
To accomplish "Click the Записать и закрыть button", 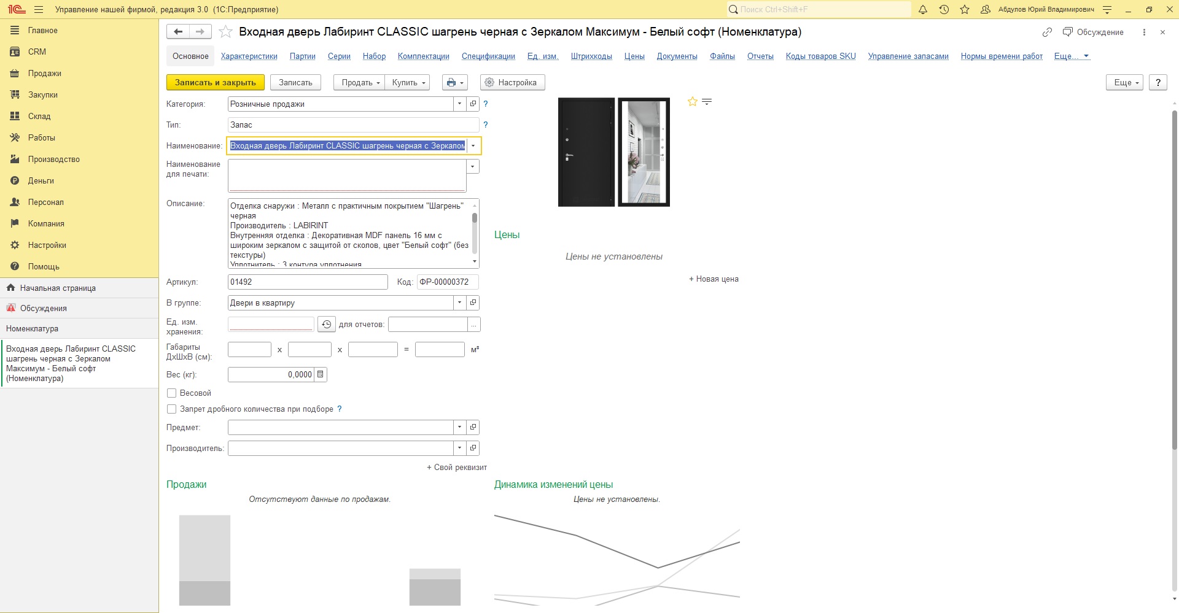I will point(216,82).
